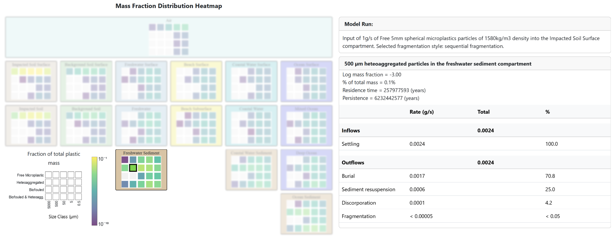This screenshot has height=238, width=616.
Task: Click the Burial percentage value 70.8
Action: [x=550, y=176]
